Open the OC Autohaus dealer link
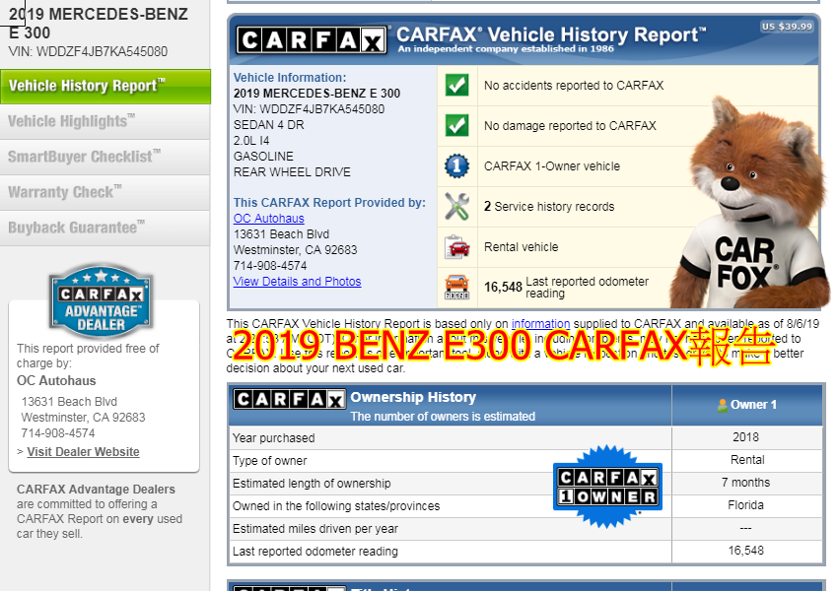Viewport: 838px width, 591px height. pyautogui.click(x=269, y=219)
